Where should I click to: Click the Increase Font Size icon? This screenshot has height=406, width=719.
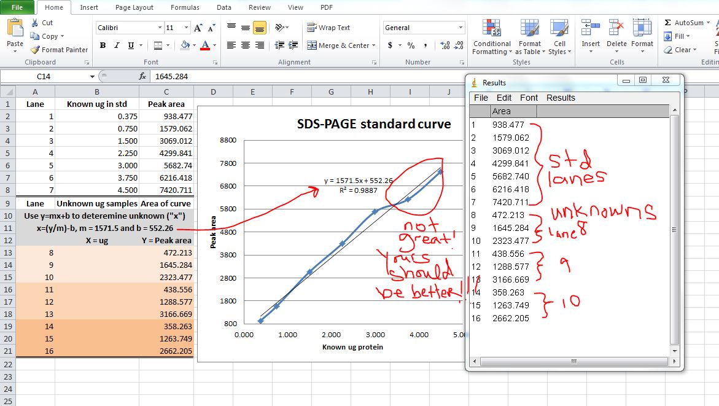point(198,28)
